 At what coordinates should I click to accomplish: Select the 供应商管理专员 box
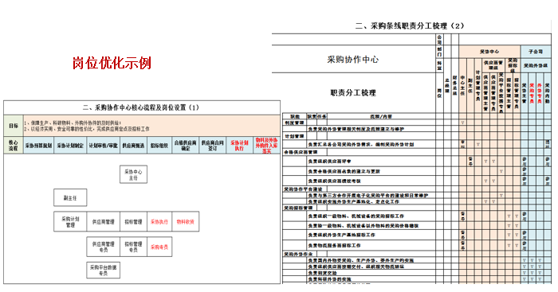coord(103,247)
